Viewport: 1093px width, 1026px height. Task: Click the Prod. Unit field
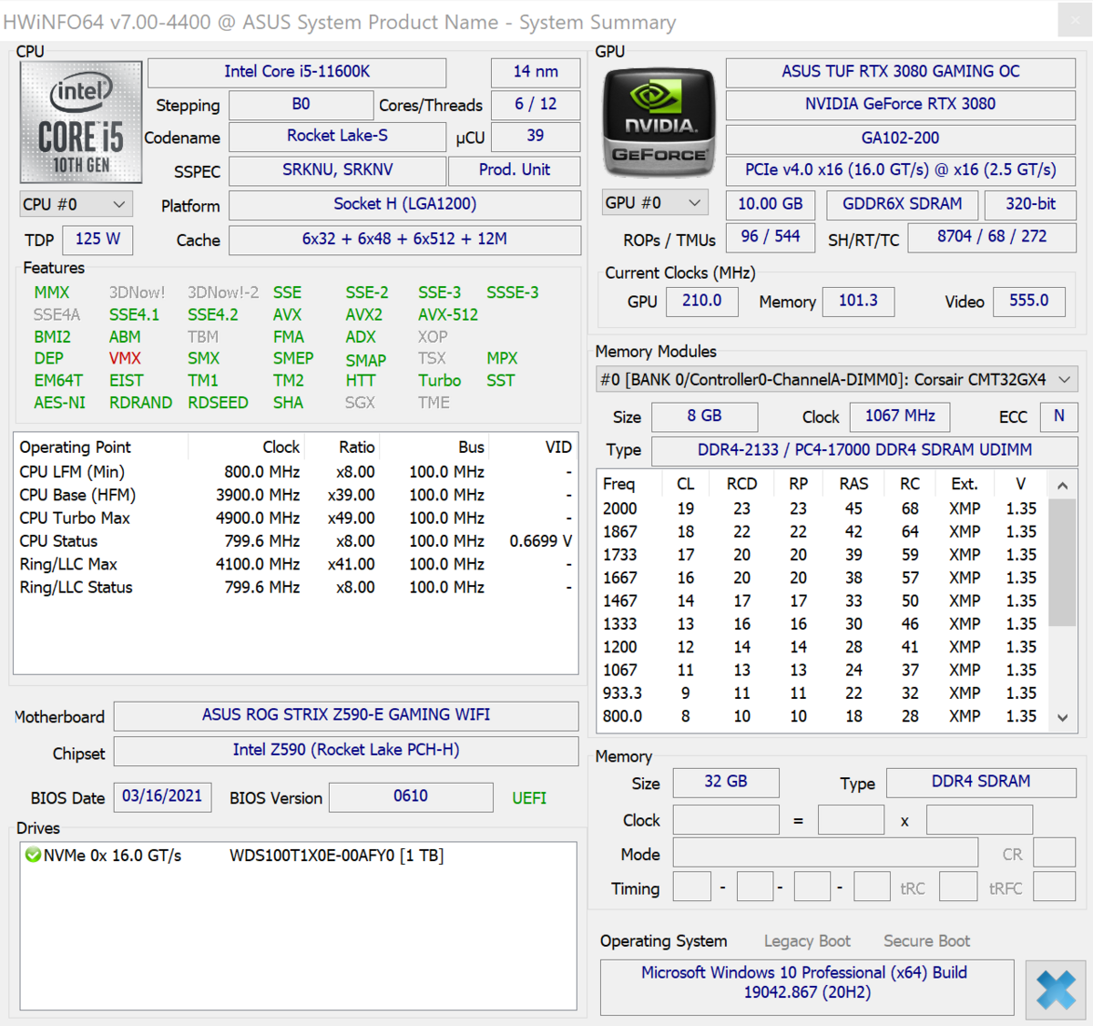pyautogui.click(x=515, y=170)
